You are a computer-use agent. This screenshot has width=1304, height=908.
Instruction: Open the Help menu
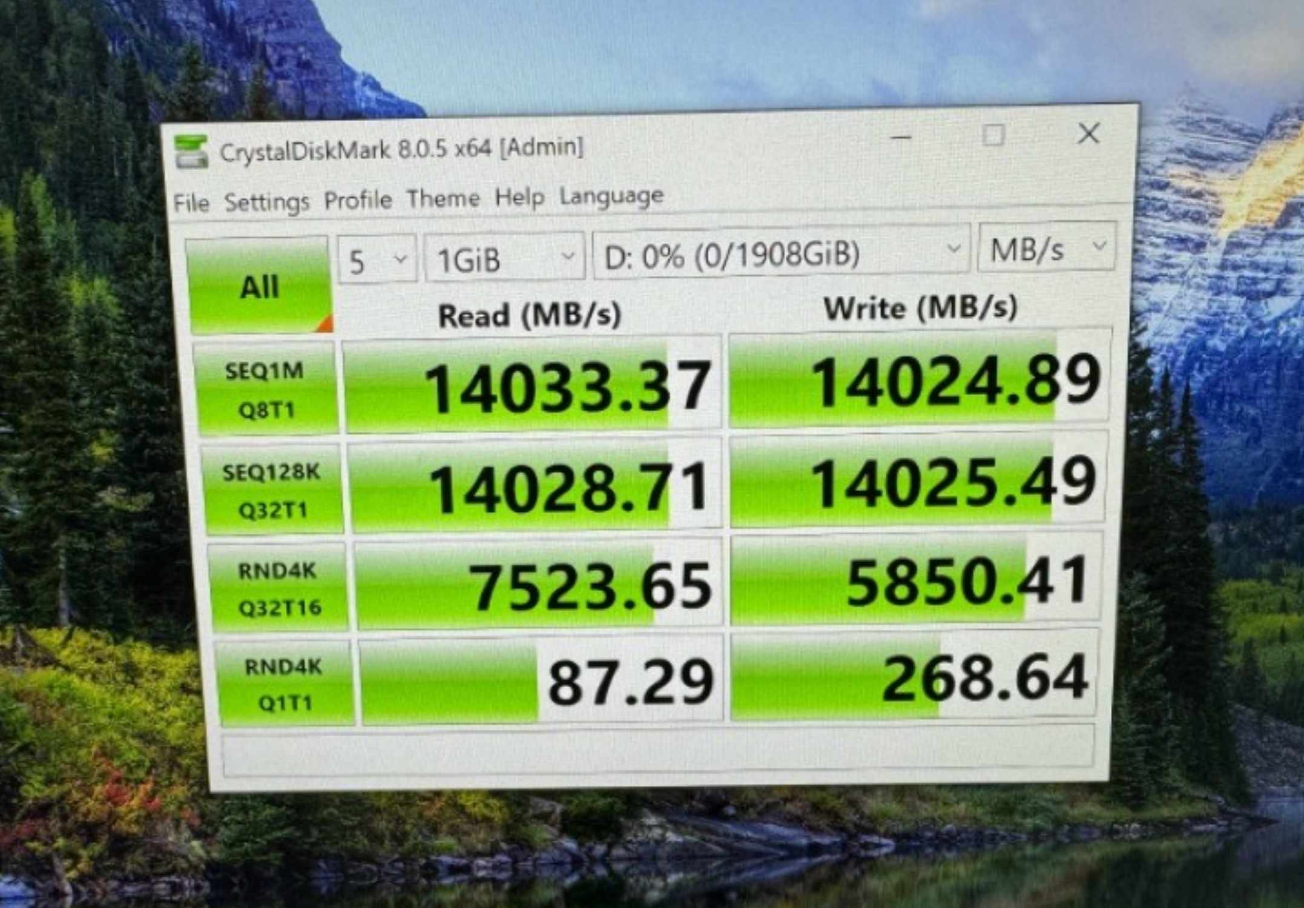click(x=519, y=197)
